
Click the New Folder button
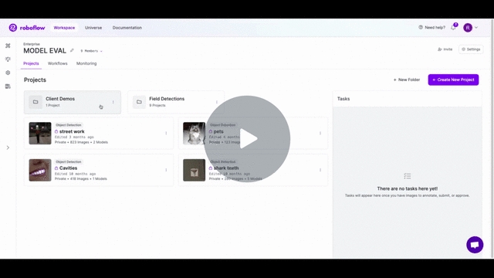coord(407,80)
